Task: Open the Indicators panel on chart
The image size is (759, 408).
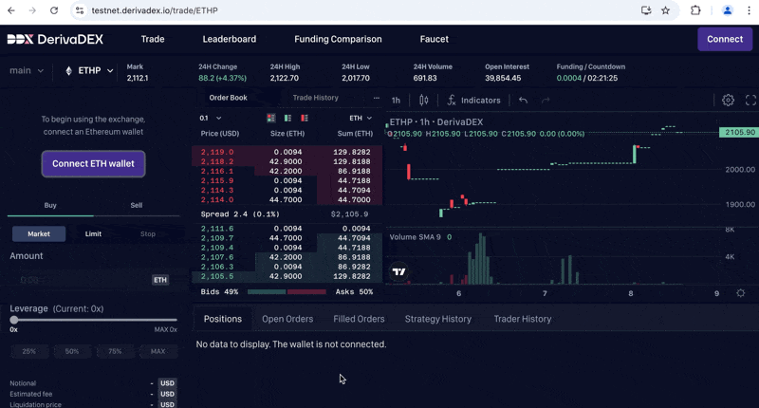Action: (473, 101)
